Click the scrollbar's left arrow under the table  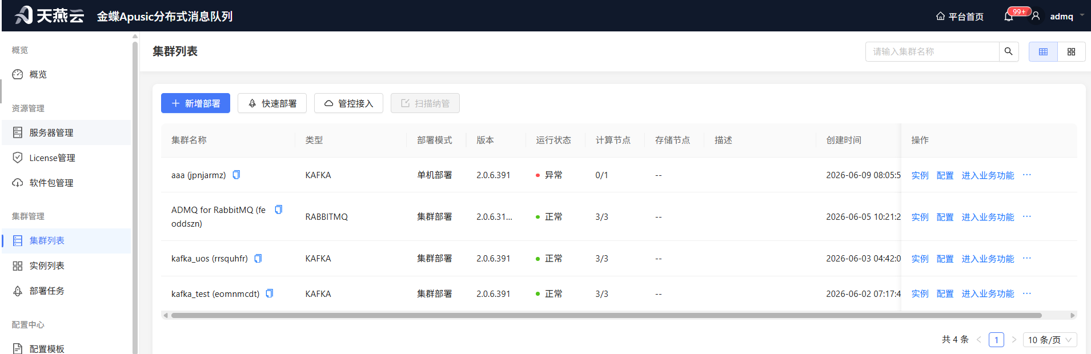[166, 315]
